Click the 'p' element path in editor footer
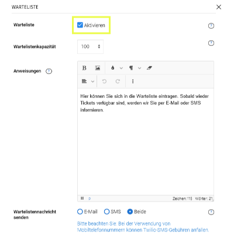 pyautogui.click(x=90, y=199)
